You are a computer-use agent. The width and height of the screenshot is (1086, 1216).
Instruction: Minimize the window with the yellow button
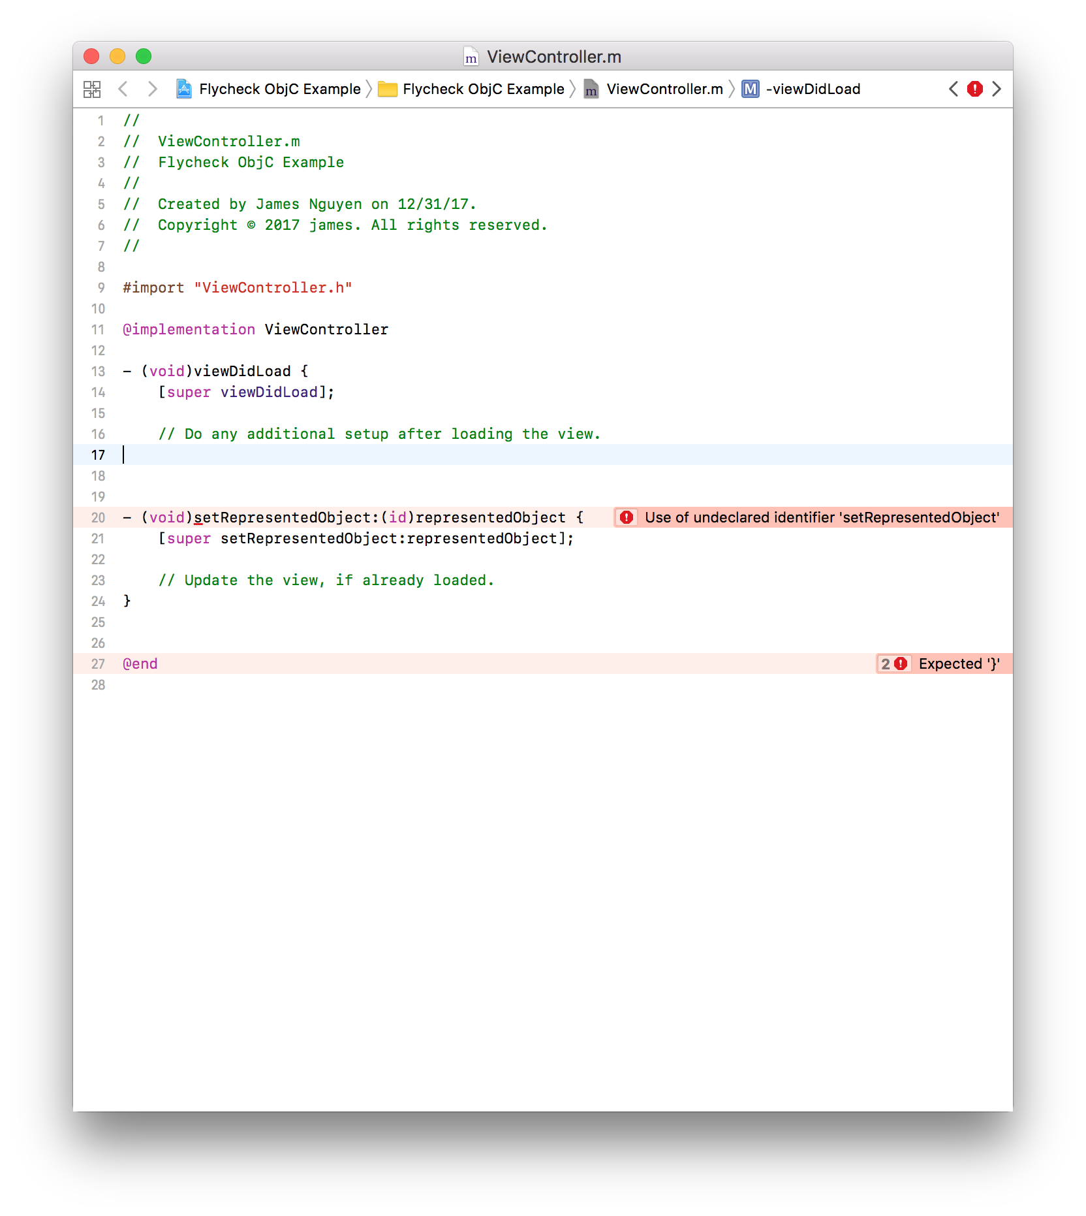click(x=117, y=56)
